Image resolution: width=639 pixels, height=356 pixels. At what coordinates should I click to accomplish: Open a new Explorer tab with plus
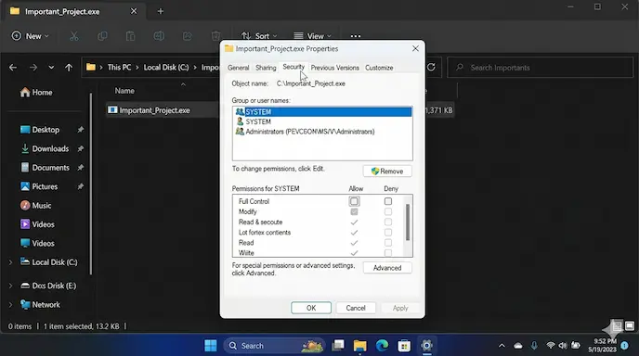pyautogui.click(x=160, y=11)
